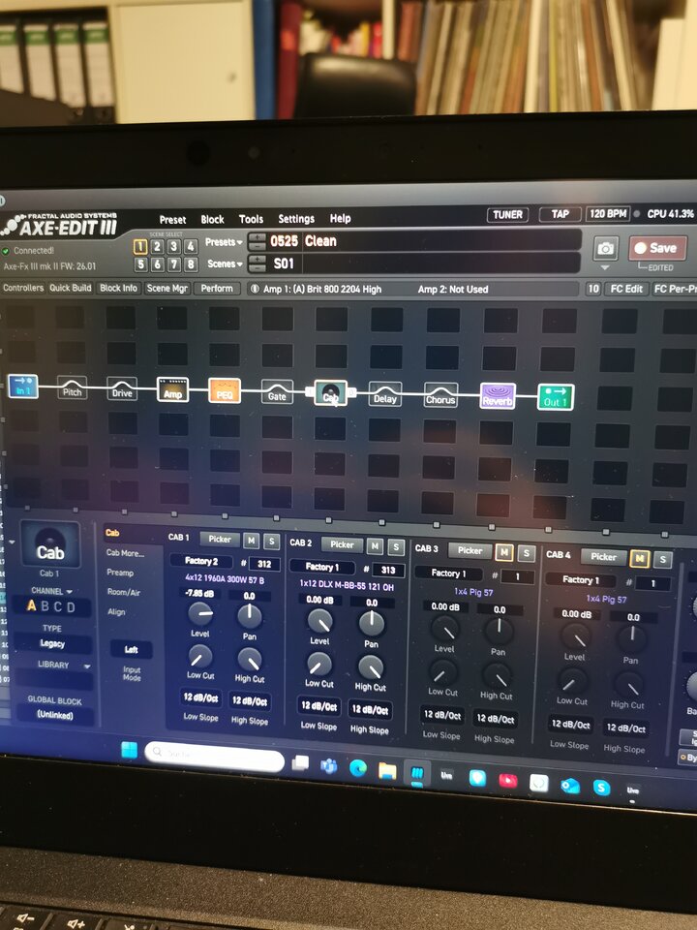Solo CAB 2 with the S button
This screenshot has width=697, height=930.
point(396,546)
